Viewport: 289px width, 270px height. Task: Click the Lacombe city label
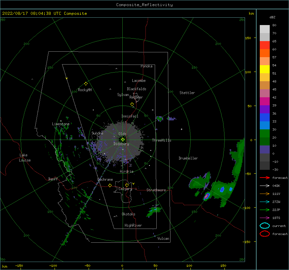point(139,81)
